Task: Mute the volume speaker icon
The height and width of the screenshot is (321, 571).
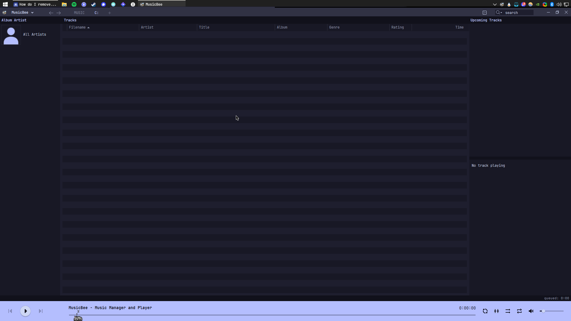Action: 531,311
